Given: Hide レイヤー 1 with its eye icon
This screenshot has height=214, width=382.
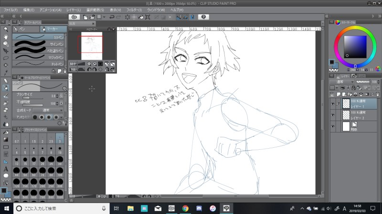Looking at the screenshot, I should [333, 104].
